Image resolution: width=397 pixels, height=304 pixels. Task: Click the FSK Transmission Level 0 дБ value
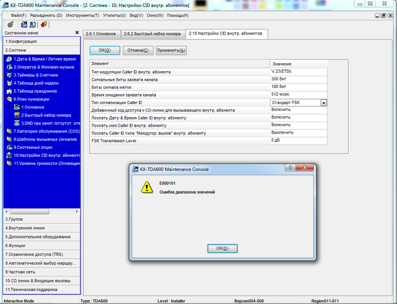click(x=298, y=140)
